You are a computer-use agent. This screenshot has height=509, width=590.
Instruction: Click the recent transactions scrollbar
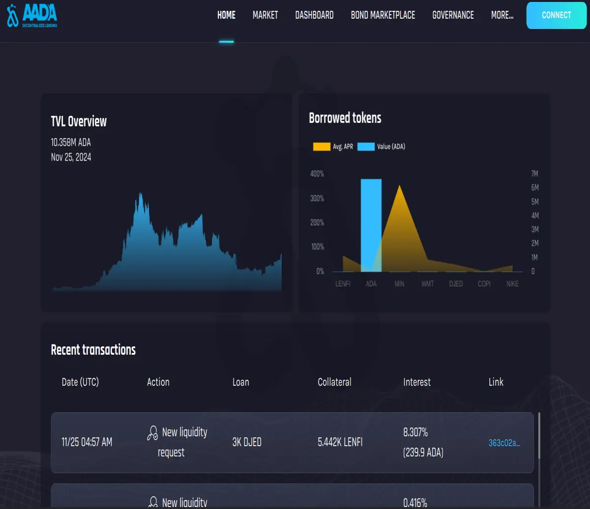[x=539, y=436]
